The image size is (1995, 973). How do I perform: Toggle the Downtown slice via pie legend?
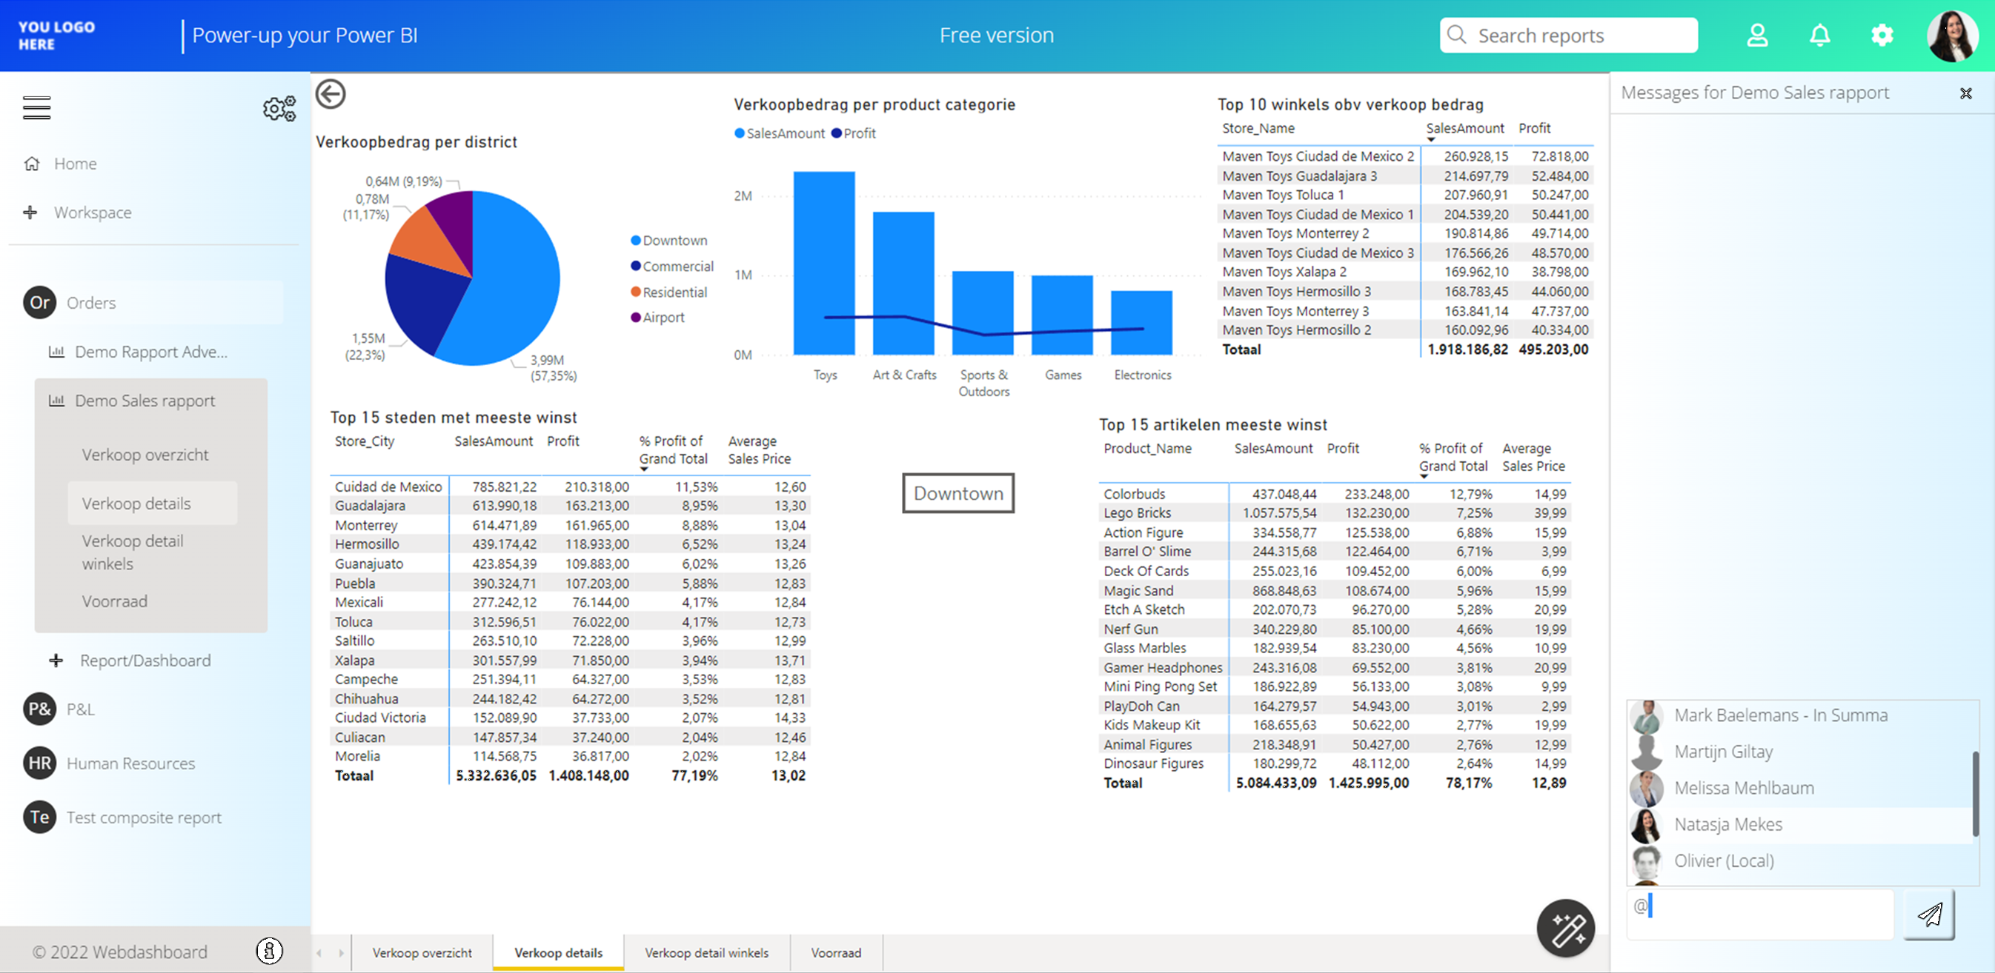point(670,240)
